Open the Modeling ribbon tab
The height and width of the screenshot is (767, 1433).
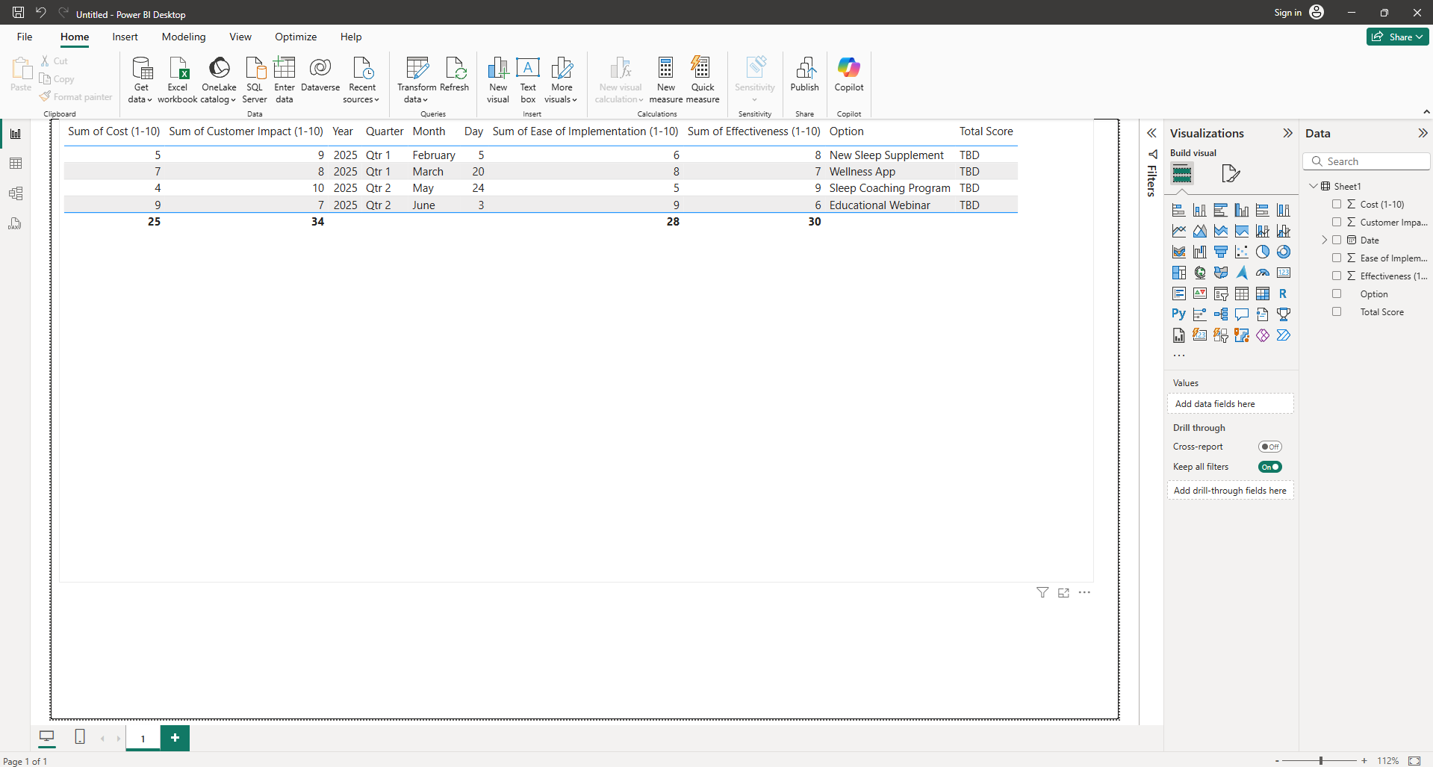point(184,37)
